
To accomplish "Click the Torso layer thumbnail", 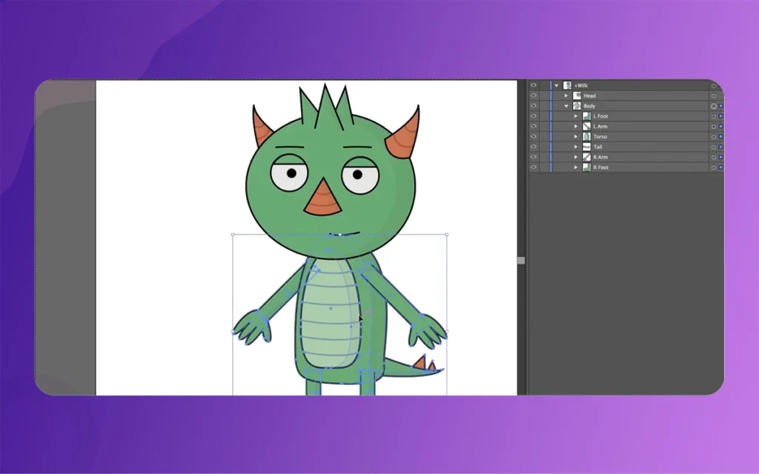I will coord(586,137).
